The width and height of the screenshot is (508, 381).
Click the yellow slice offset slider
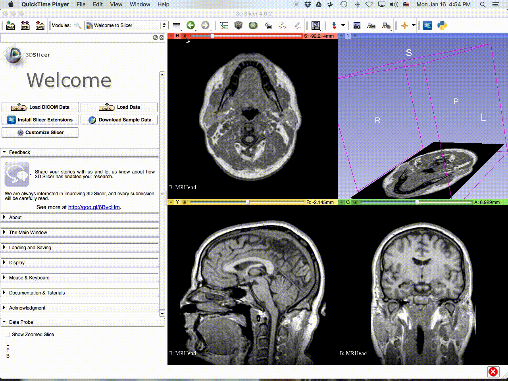tap(247, 202)
